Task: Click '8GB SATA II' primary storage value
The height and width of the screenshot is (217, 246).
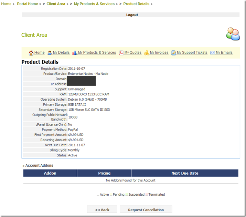Action: pos(77,105)
